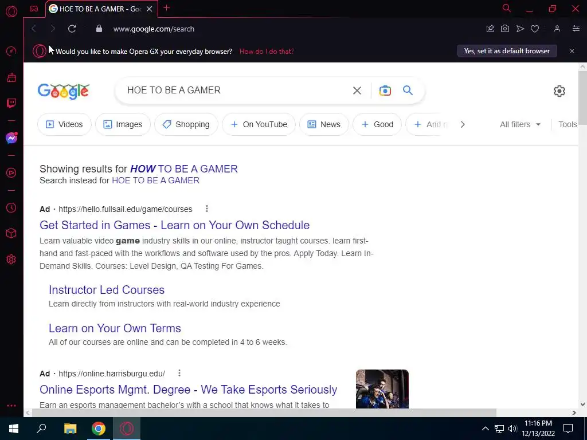
Task: Add 'On YouTube' to search
Action: coord(259,124)
